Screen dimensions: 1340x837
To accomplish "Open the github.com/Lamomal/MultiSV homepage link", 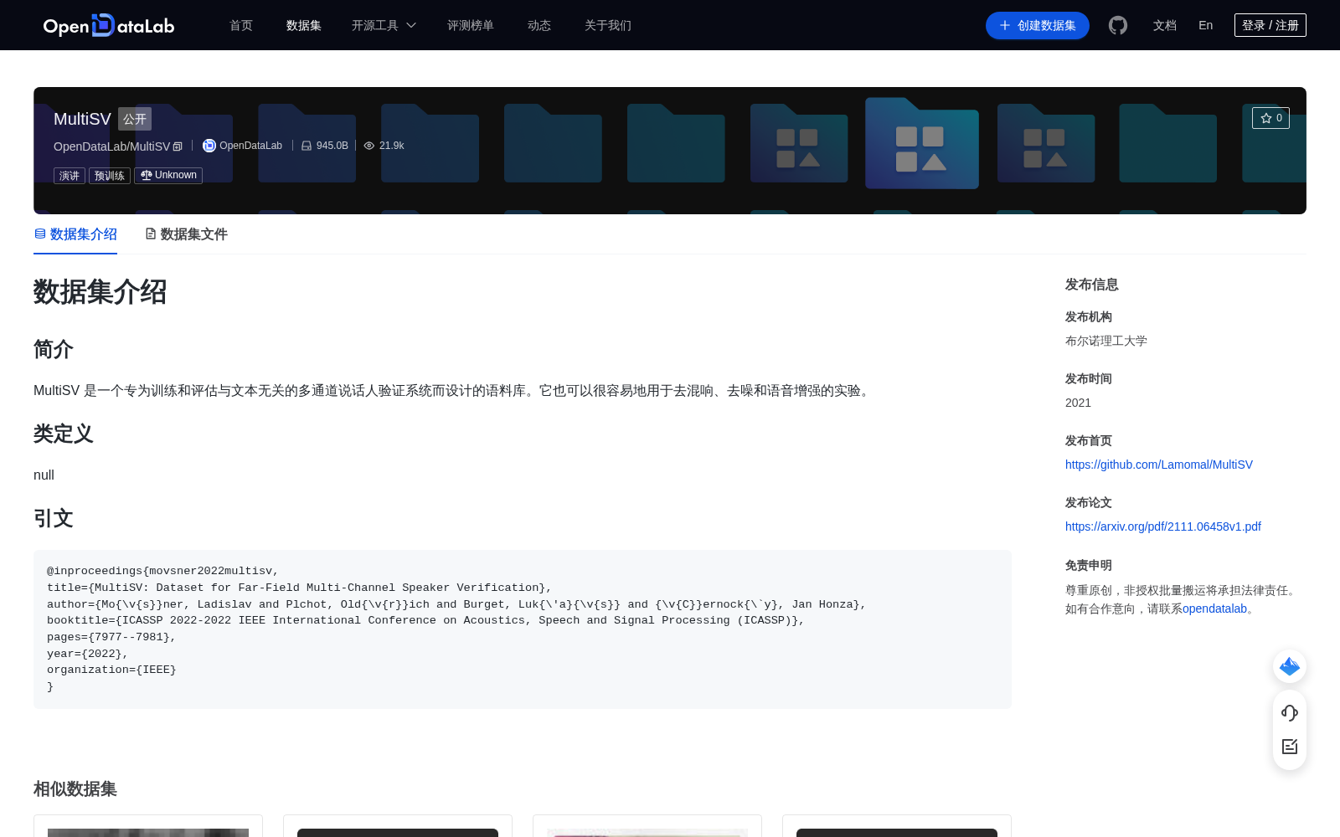I will [x=1159, y=465].
